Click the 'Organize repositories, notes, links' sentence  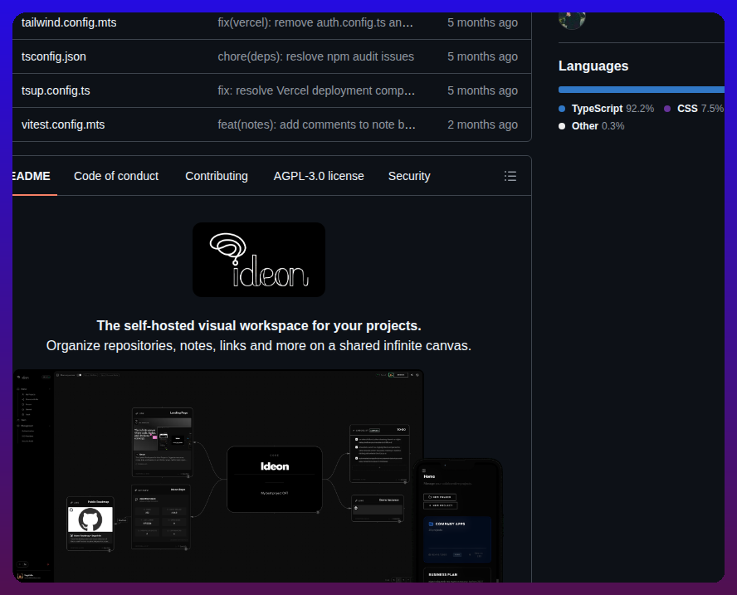(259, 346)
